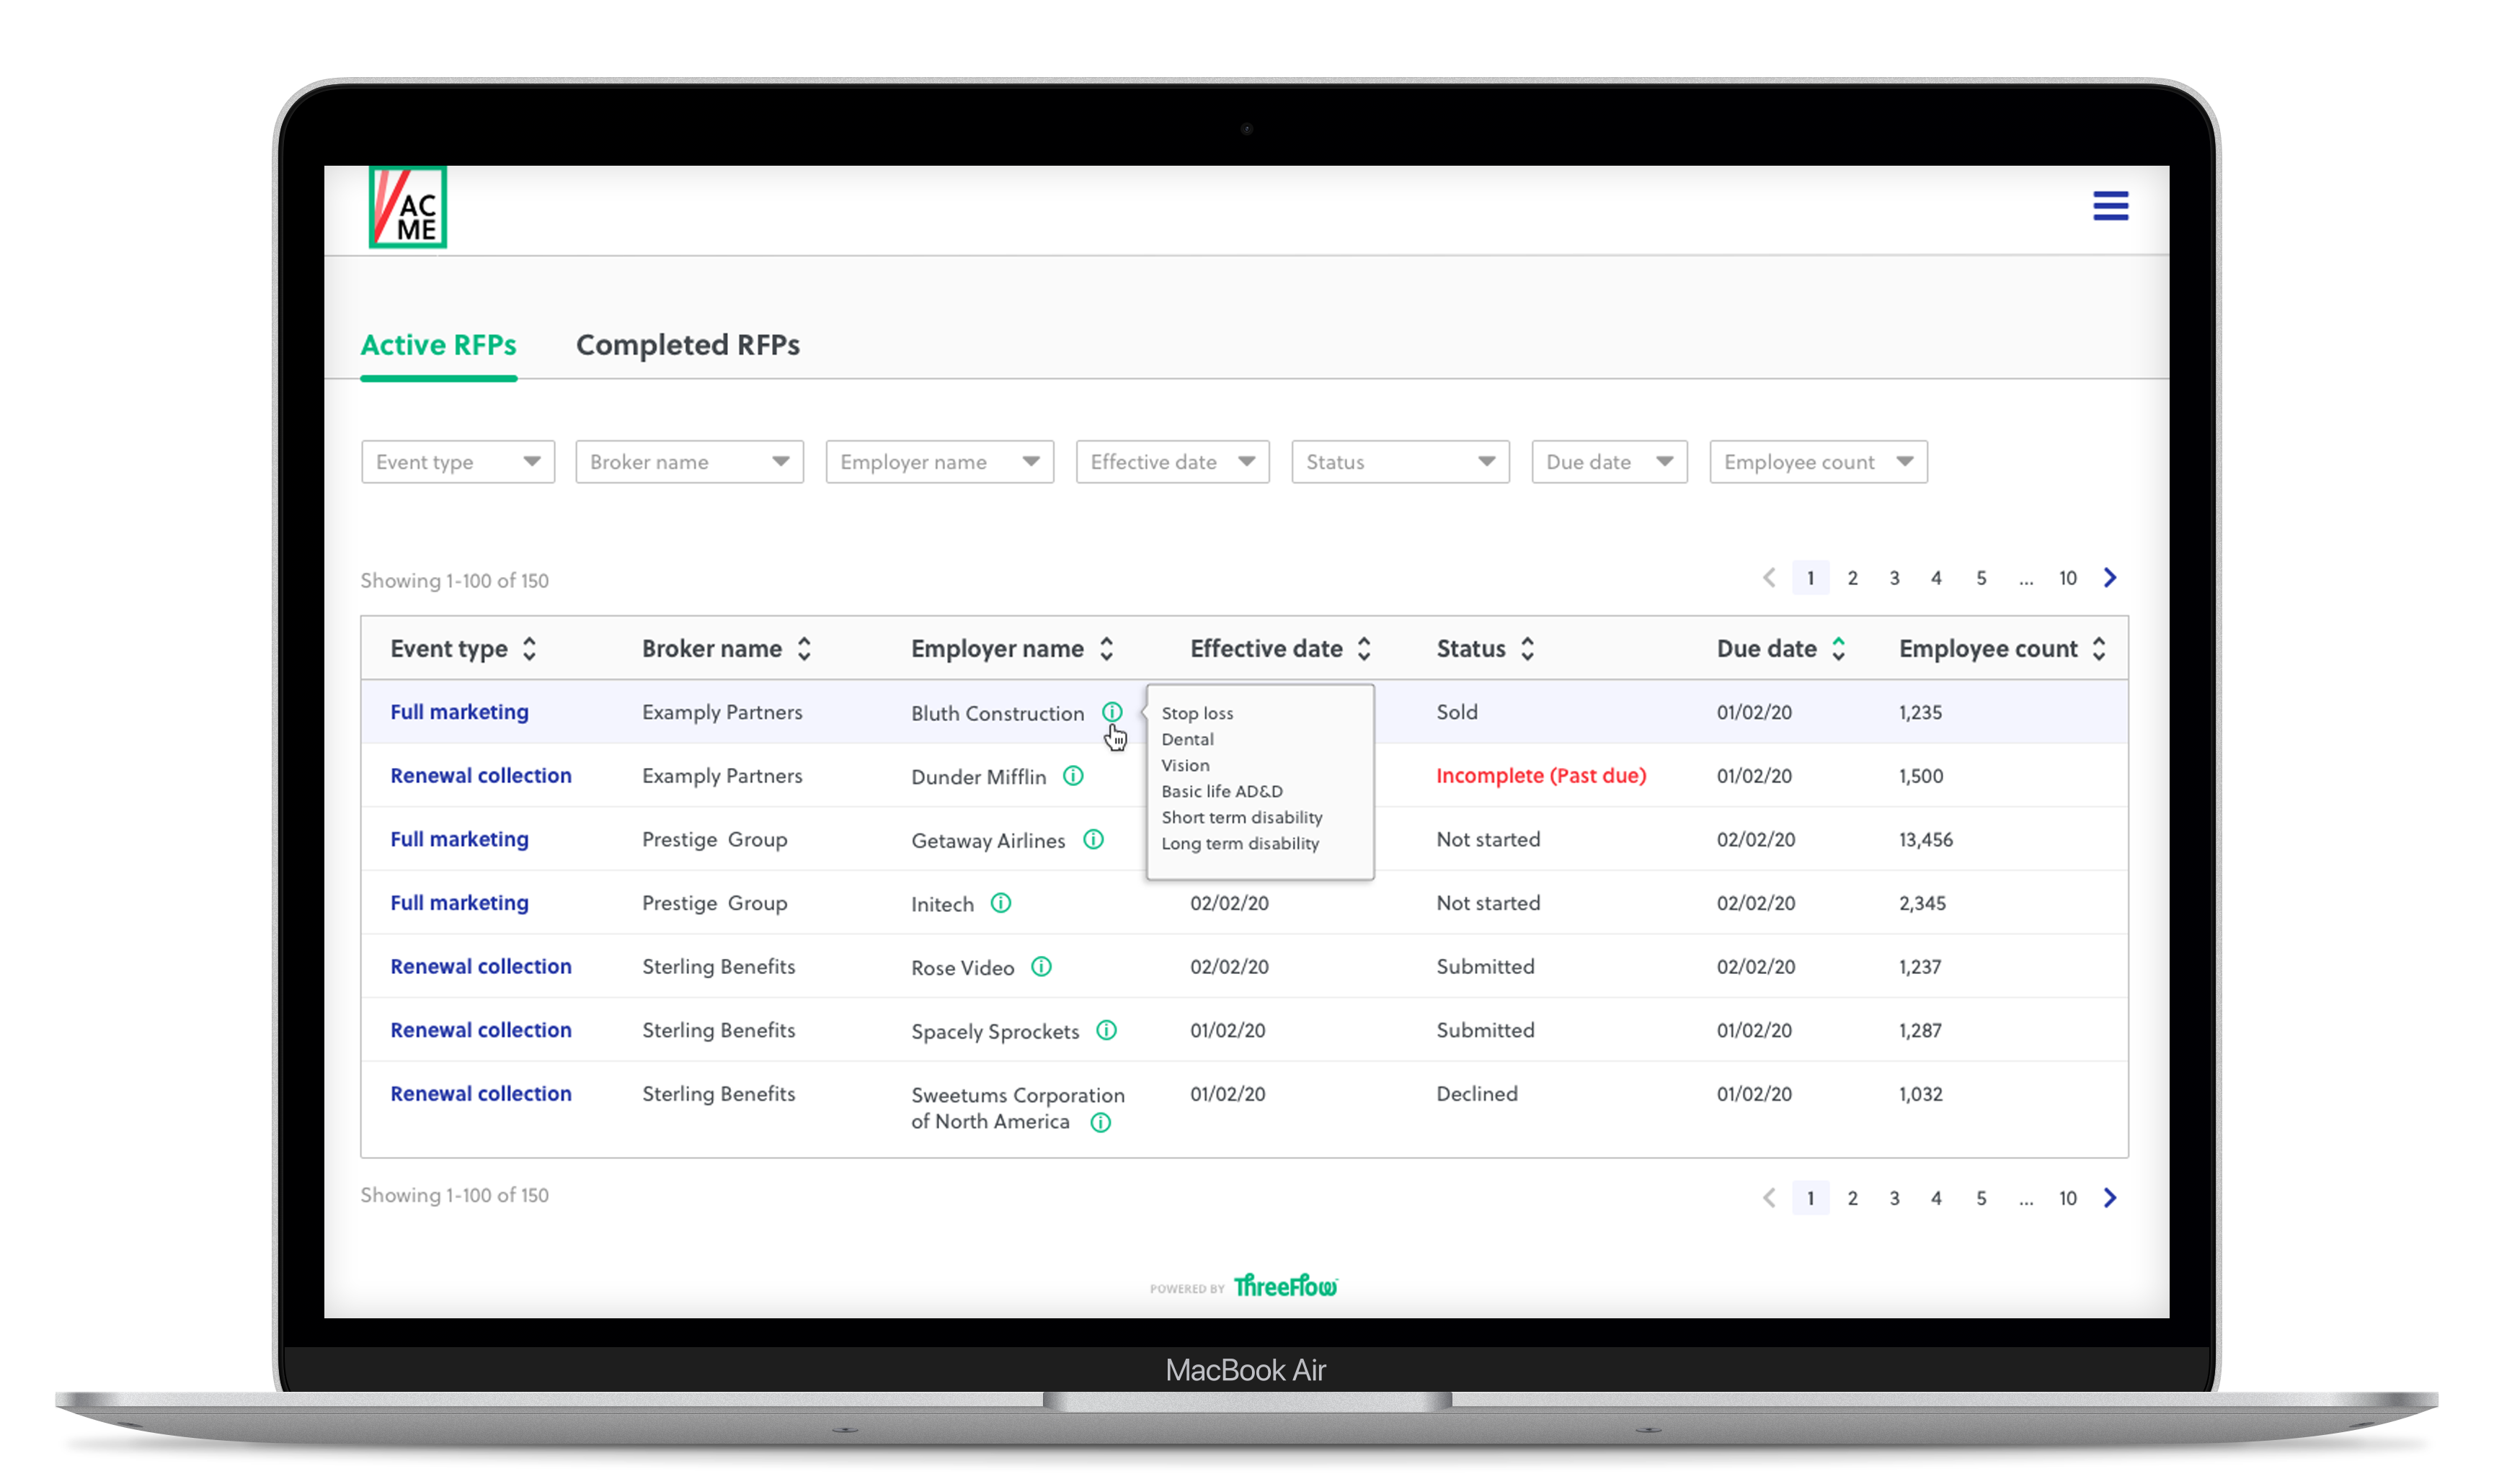This screenshot has height=1484, width=2494.
Task: Click info icon beside Spacely Sprockets
Action: click(1106, 1030)
